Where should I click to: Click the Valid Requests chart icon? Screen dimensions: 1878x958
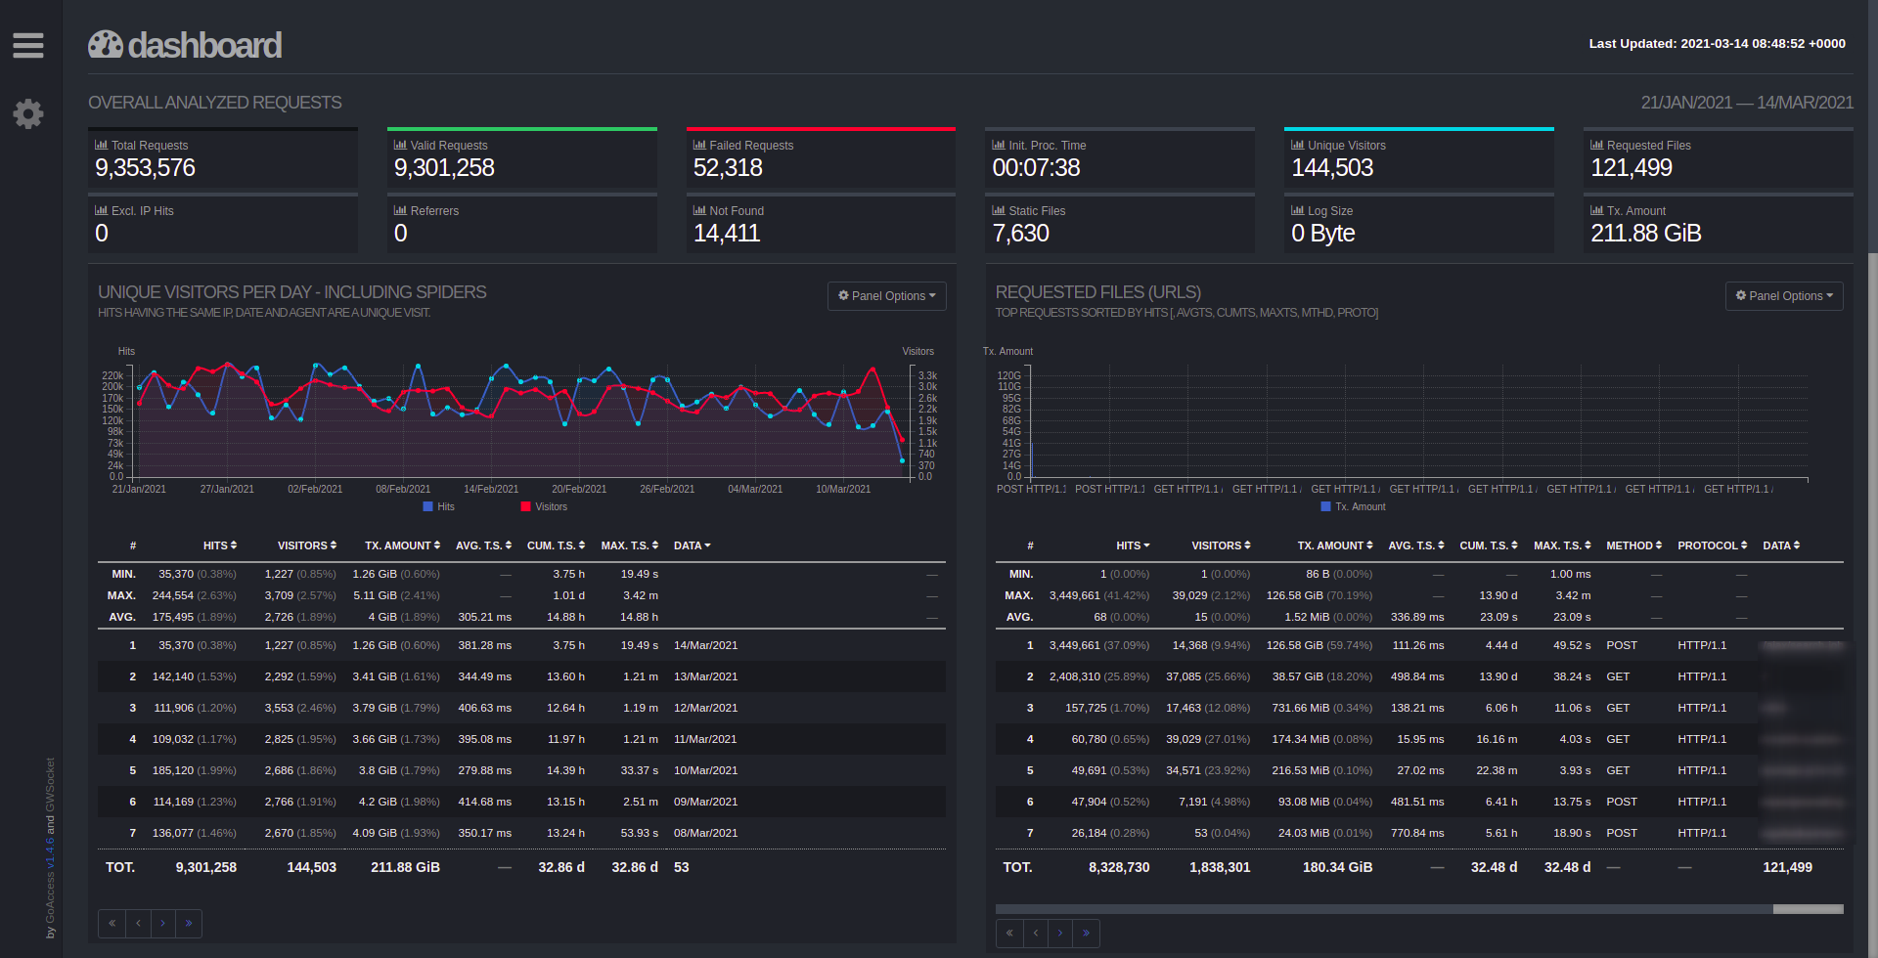(x=400, y=145)
